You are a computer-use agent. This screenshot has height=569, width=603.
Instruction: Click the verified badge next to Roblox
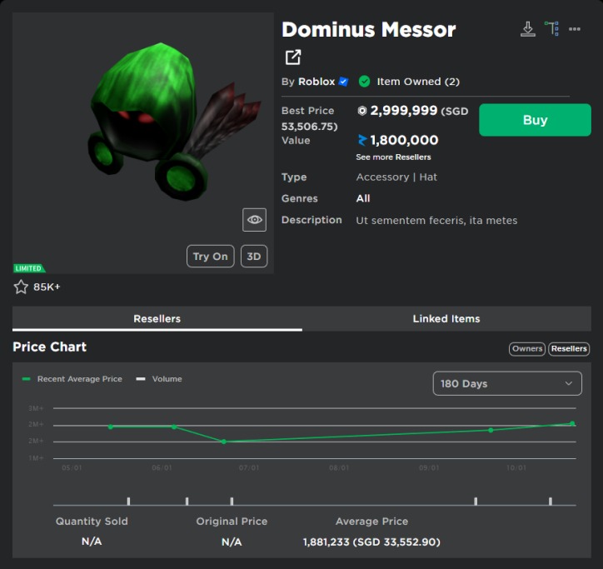click(343, 82)
